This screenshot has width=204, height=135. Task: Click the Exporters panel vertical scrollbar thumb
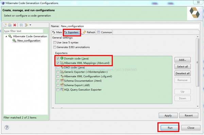pyautogui.click(x=198, y=62)
